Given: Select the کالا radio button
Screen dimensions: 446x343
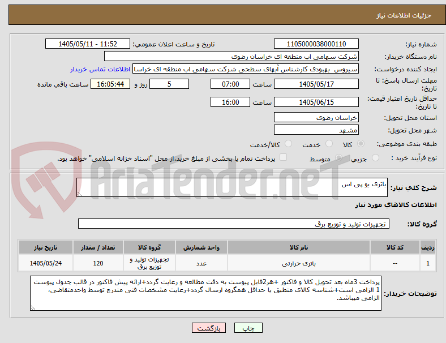Looking at the screenshot, I should click(361, 144).
